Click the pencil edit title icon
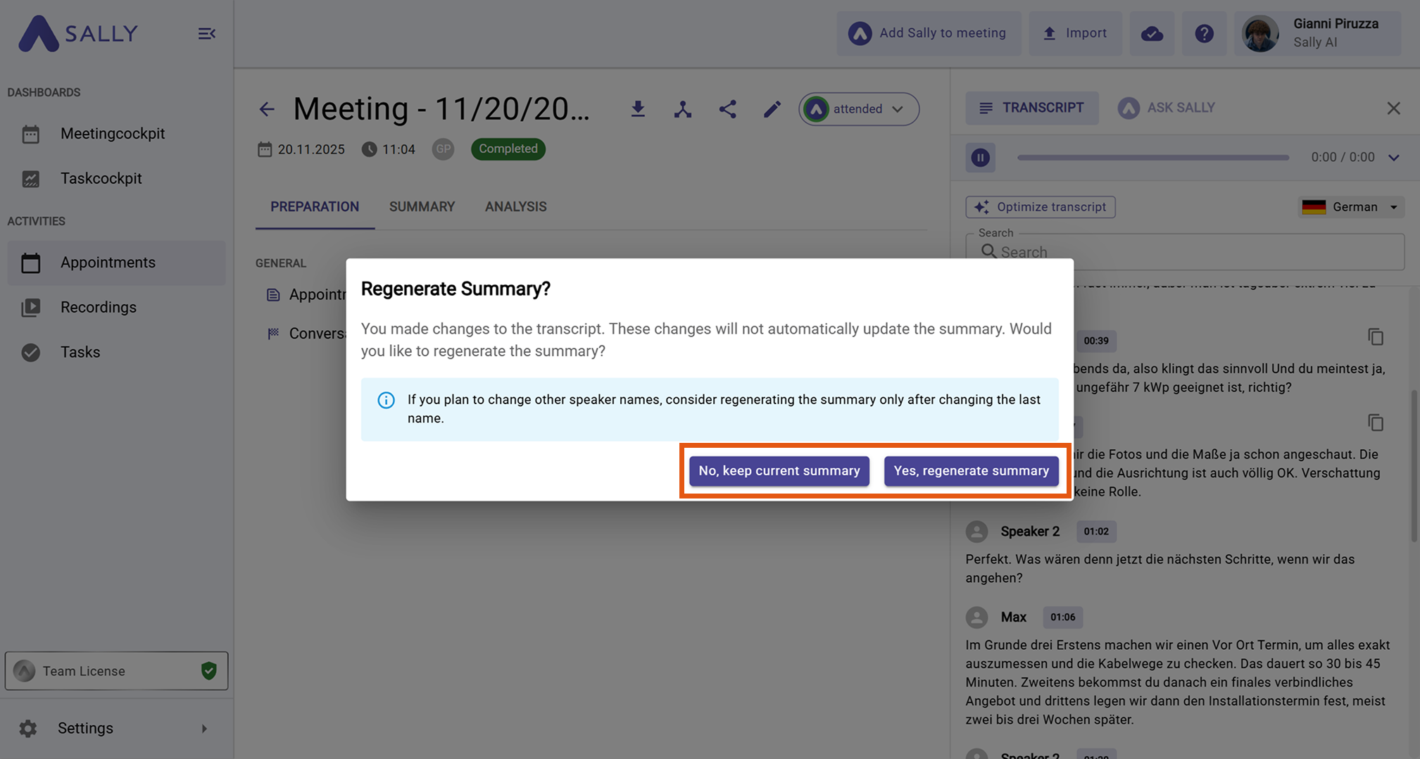 772,109
